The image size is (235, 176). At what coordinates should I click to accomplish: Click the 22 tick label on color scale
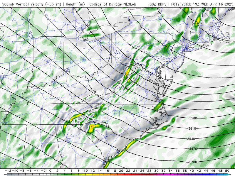(x=128, y=171)
